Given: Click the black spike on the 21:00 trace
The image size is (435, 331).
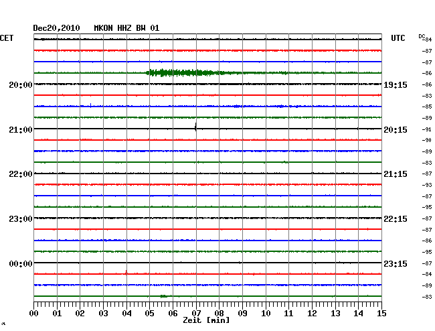Looking at the screenshot, I should click(x=196, y=127).
